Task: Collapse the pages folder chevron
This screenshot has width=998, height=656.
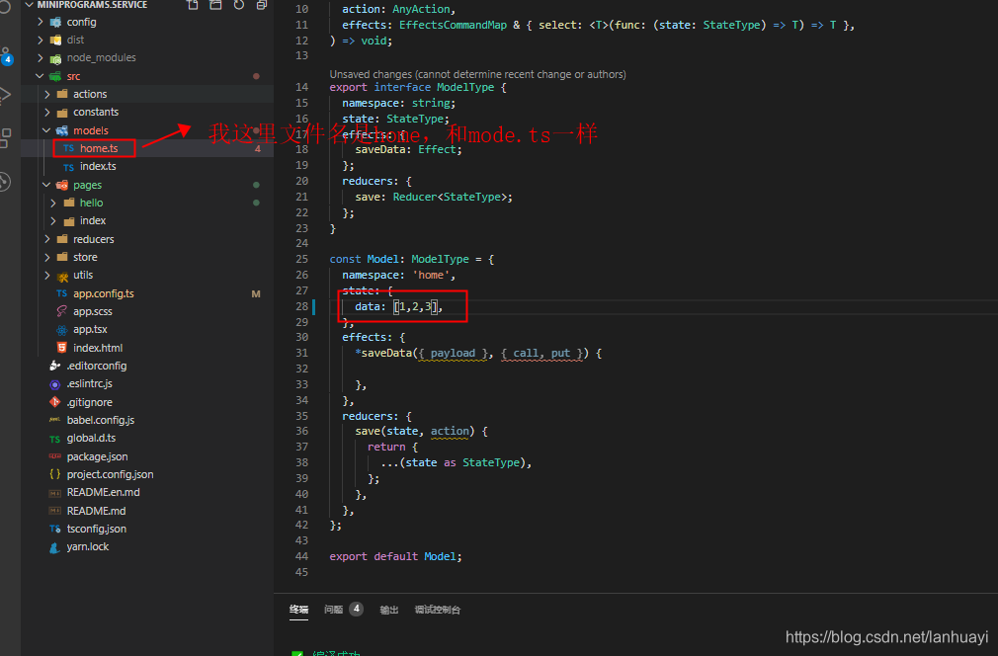Action: tap(47, 185)
